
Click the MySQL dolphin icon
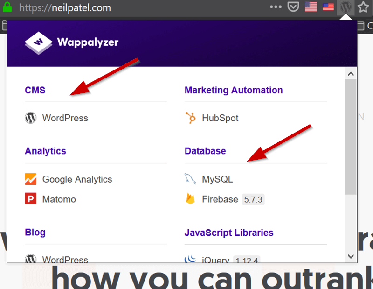[189, 178]
